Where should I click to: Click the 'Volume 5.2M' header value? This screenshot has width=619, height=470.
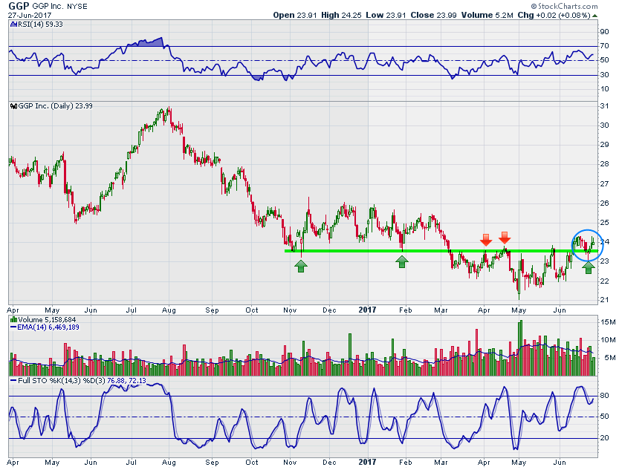487,16
